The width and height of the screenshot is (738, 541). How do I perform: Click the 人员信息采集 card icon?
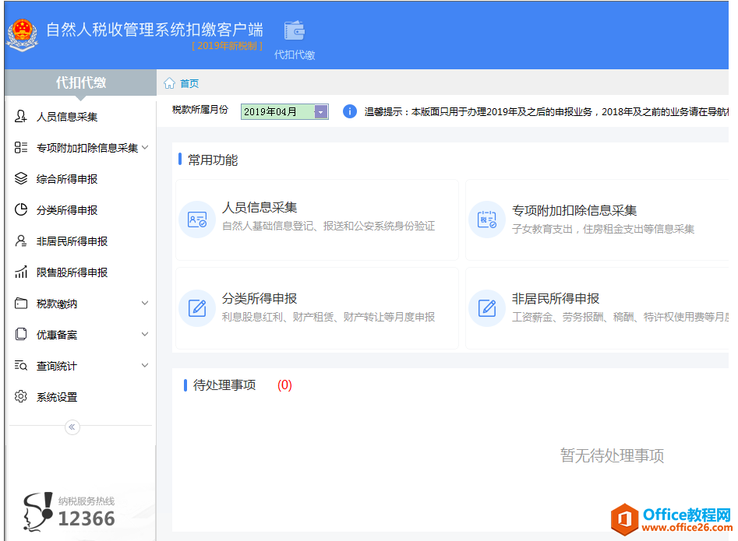tap(196, 220)
